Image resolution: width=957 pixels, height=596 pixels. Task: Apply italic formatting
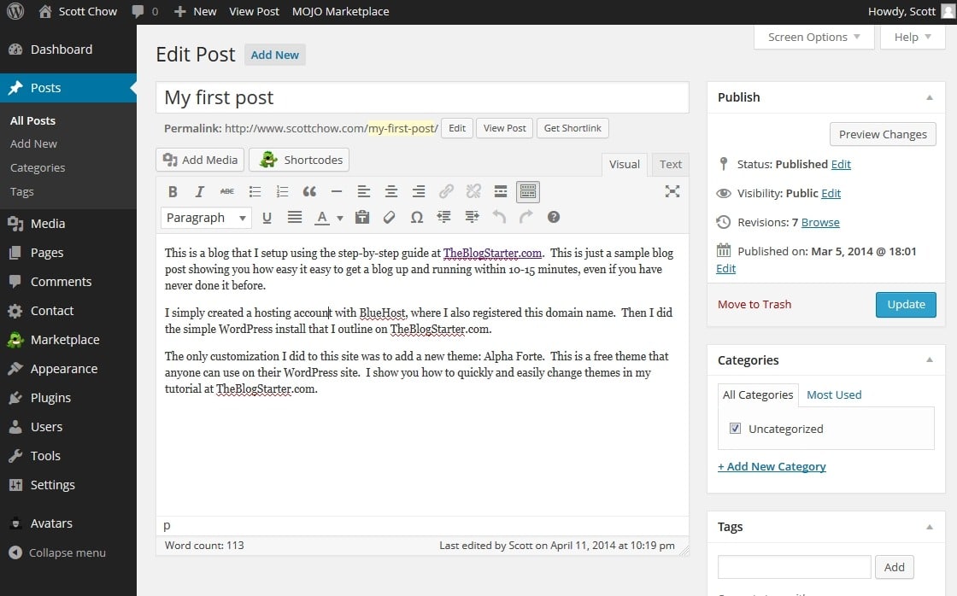pos(199,191)
